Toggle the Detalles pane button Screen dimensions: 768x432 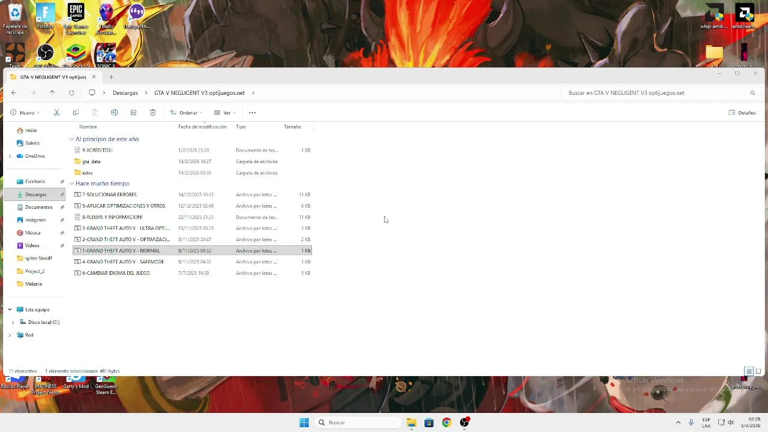coord(742,113)
